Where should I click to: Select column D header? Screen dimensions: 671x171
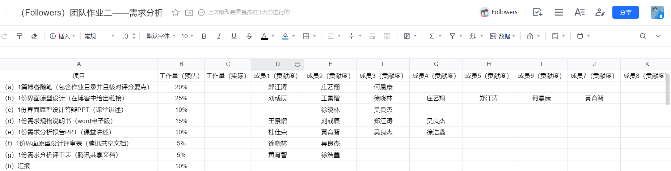(x=278, y=64)
